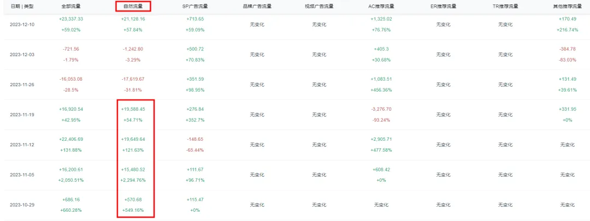Select the 2023-11-19 date row label
This screenshot has width=590, height=221.
(22, 115)
